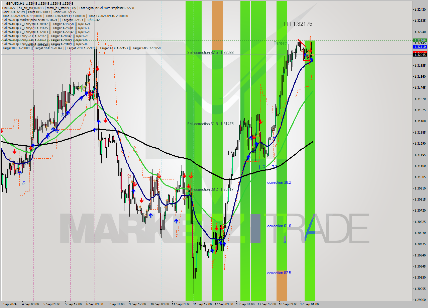Image resolution: width=428 pixels, height=308 pixels.
Task: Click the '| | | 1.32175' price label
Action: tap(298, 24)
